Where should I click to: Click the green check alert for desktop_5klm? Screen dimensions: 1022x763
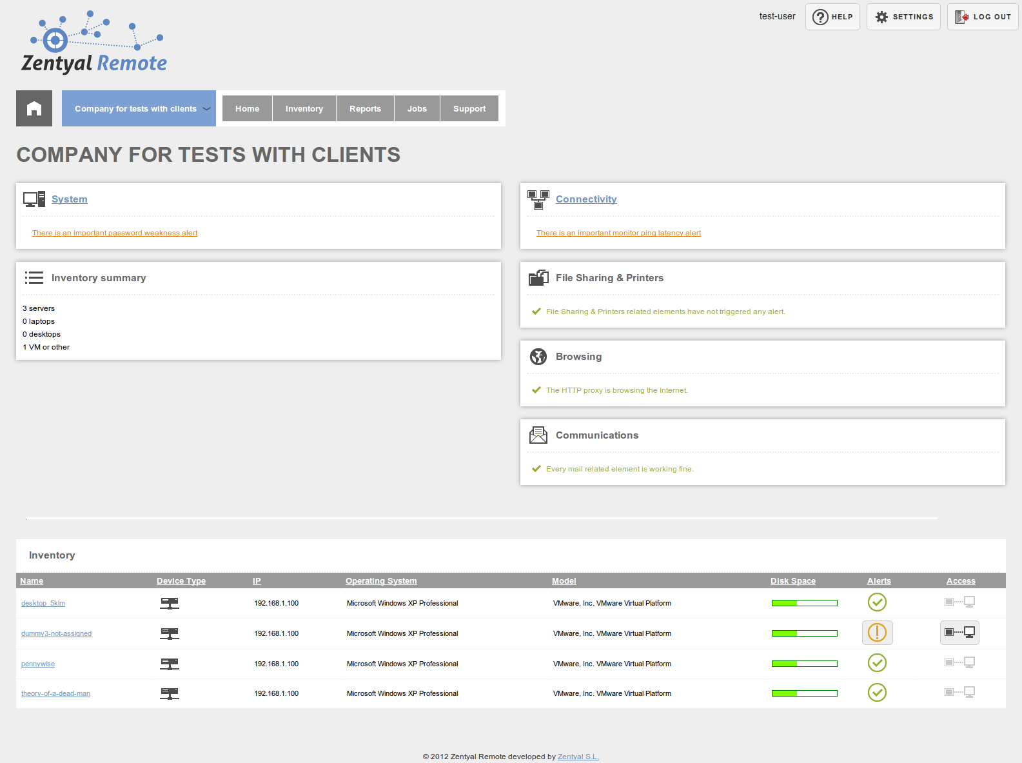pos(877,602)
